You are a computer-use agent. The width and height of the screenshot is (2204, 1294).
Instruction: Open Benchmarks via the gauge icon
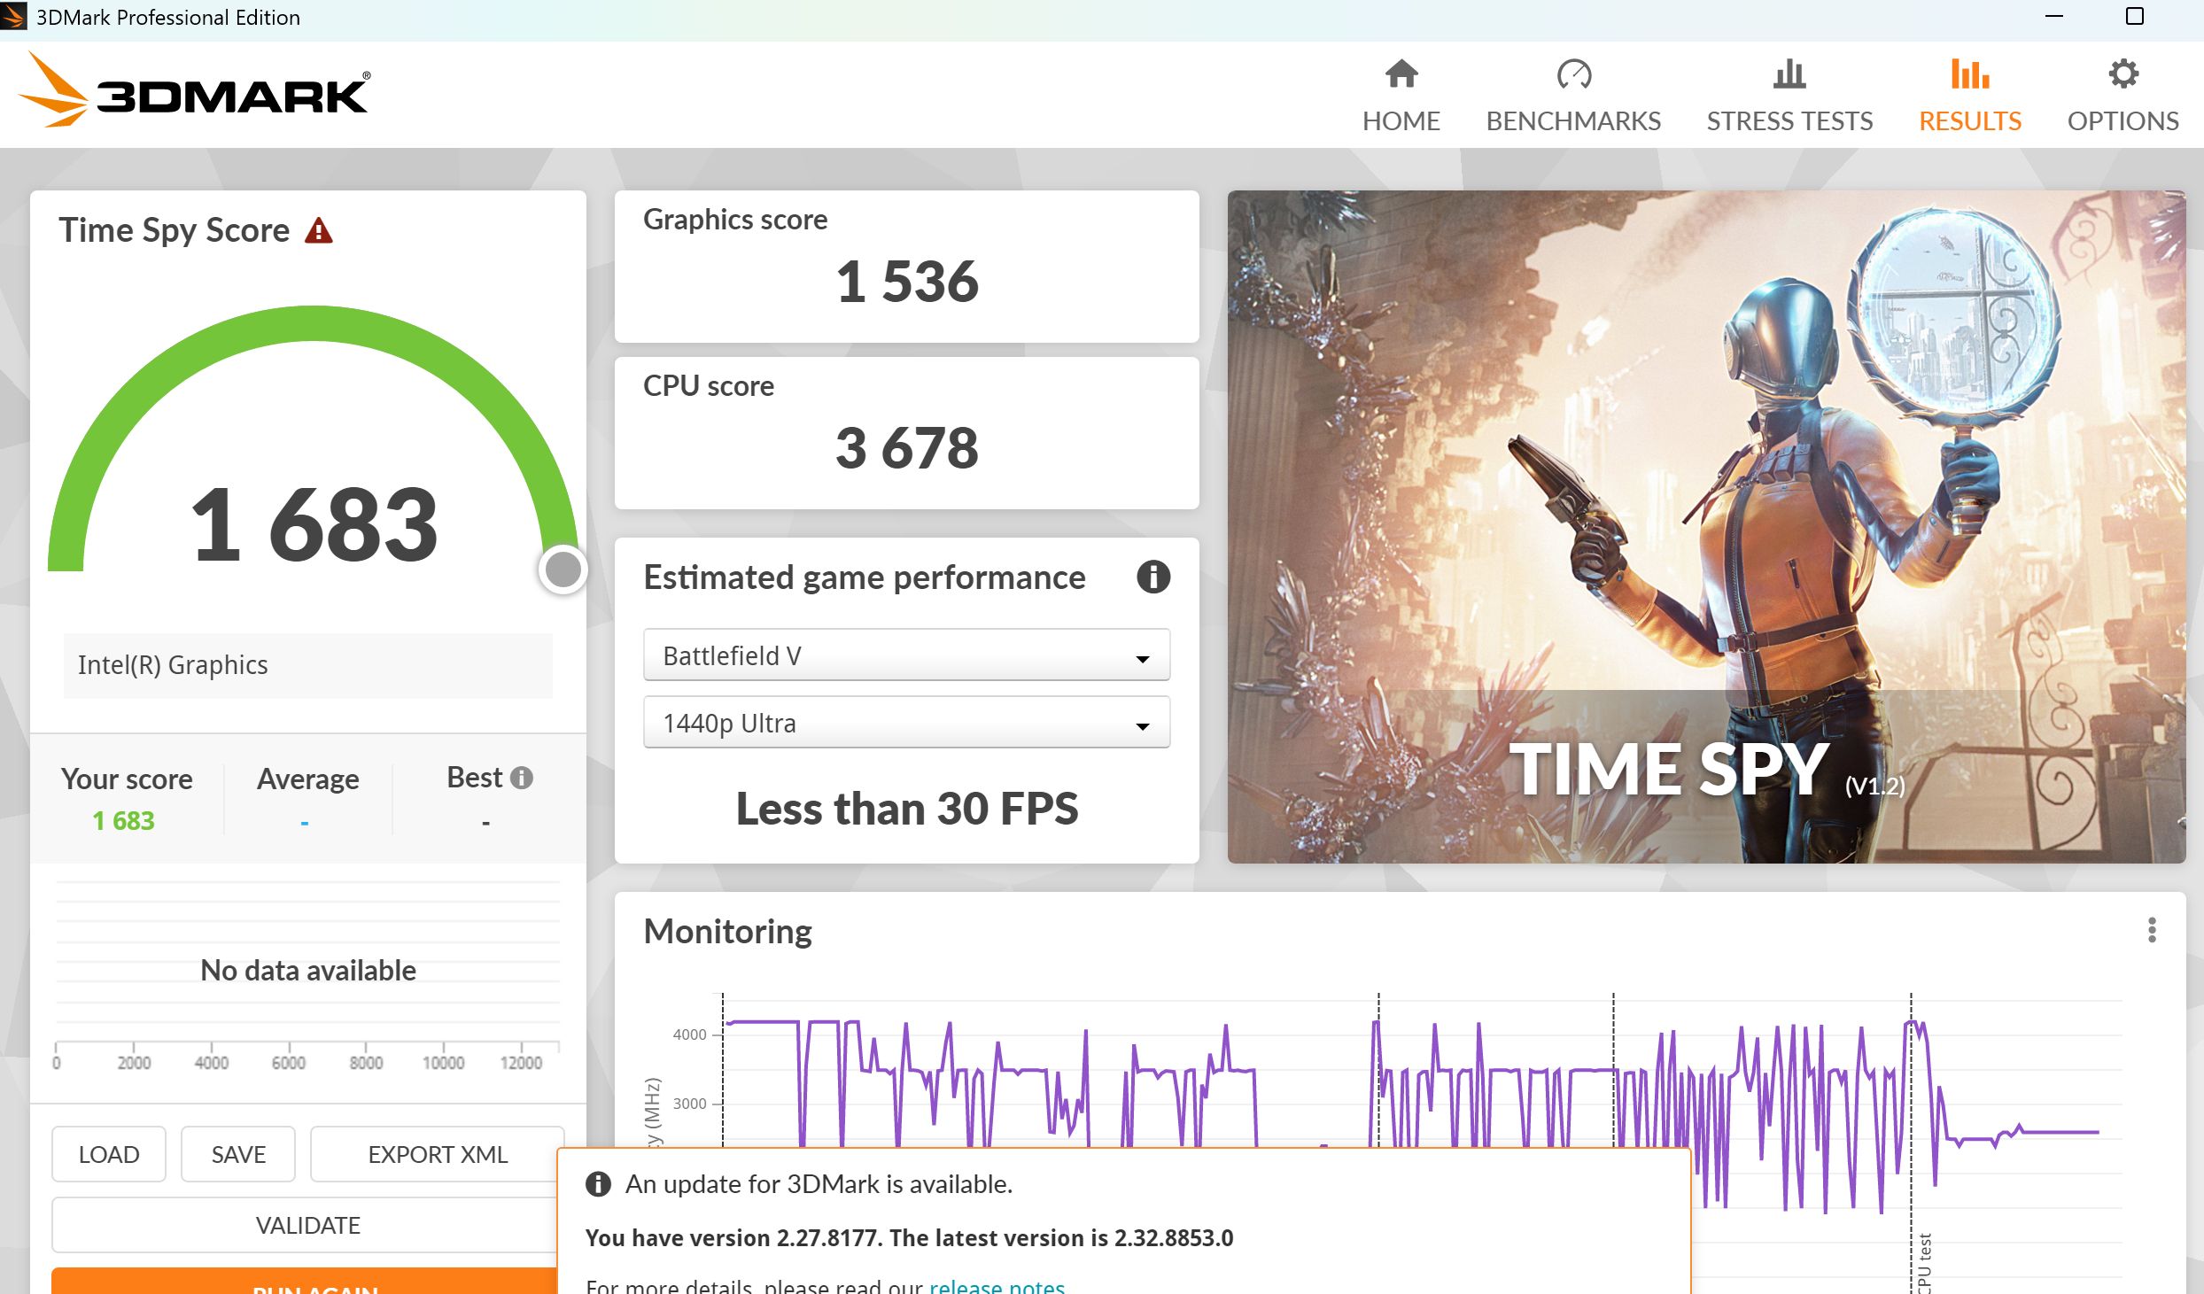pos(1573,74)
